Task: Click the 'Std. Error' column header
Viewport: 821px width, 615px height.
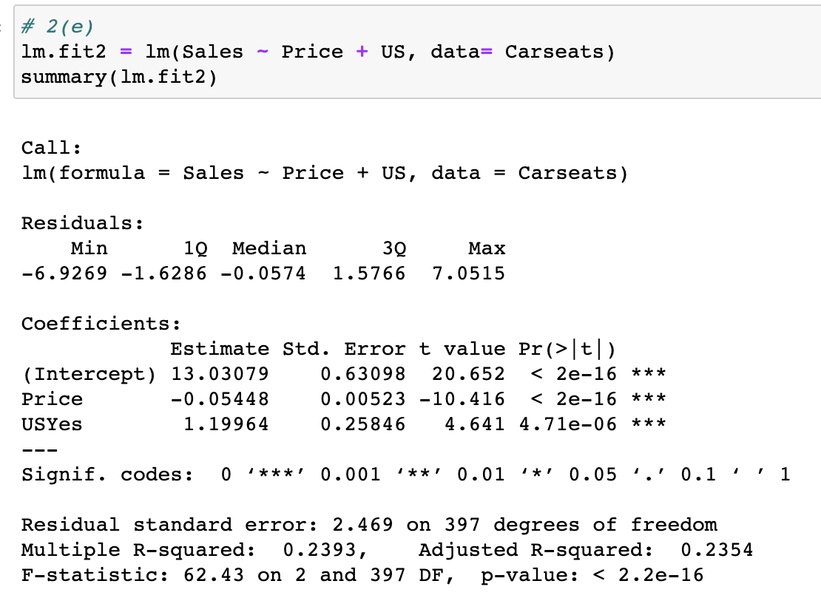Action: coord(344,349)
